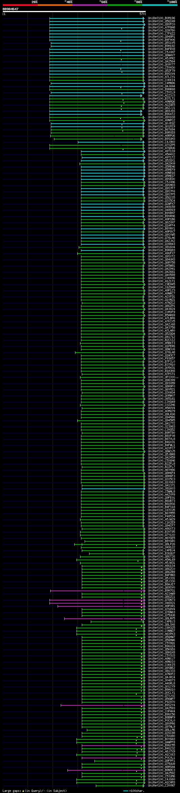Viewport: 180px width, 793px height.
Task: Select the label UniRef100_B3TM10
Action: (161, 365)
